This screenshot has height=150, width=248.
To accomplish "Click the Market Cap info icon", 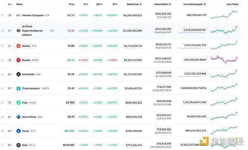I will click(141, 4).
